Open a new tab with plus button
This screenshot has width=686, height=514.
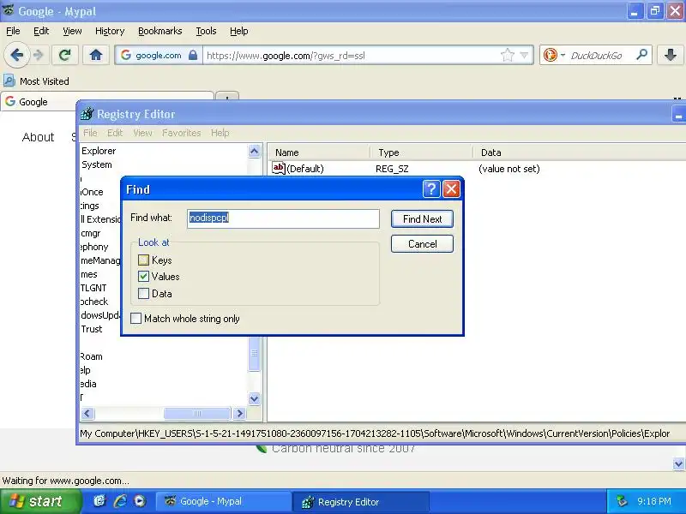coord(227,97)
